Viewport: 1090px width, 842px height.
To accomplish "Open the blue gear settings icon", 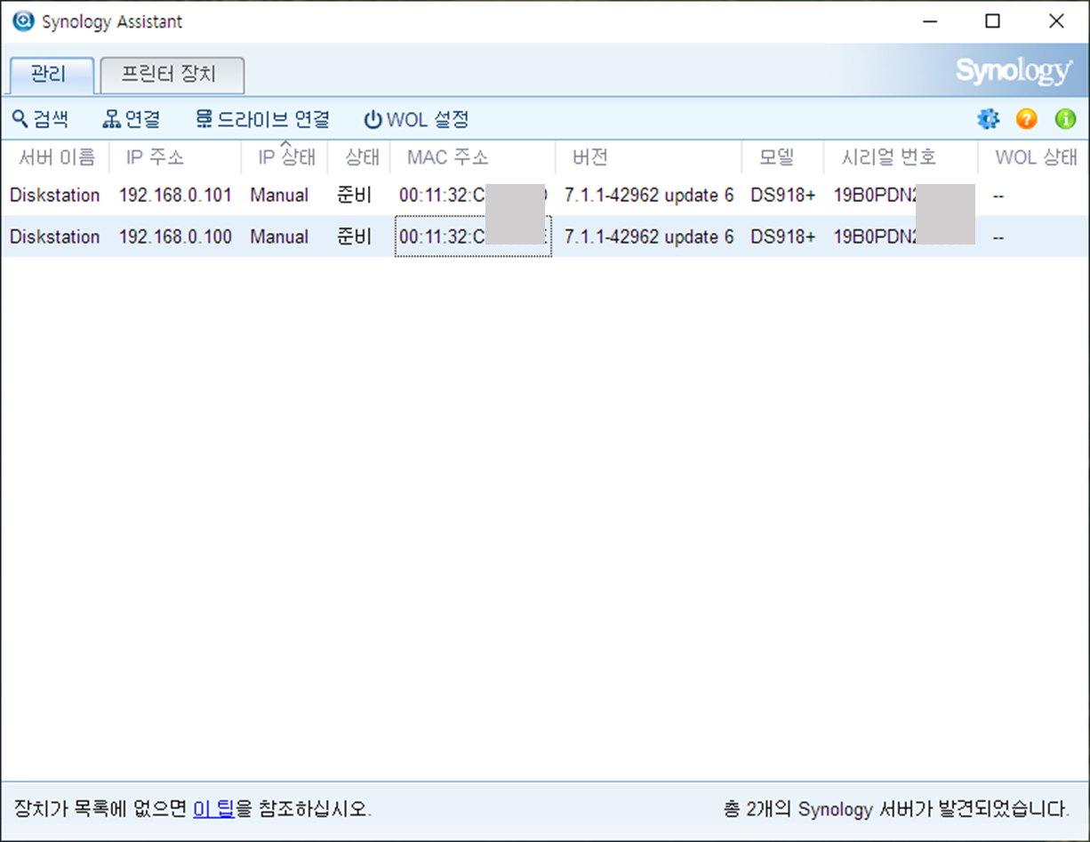I will (x=988, y=119).
